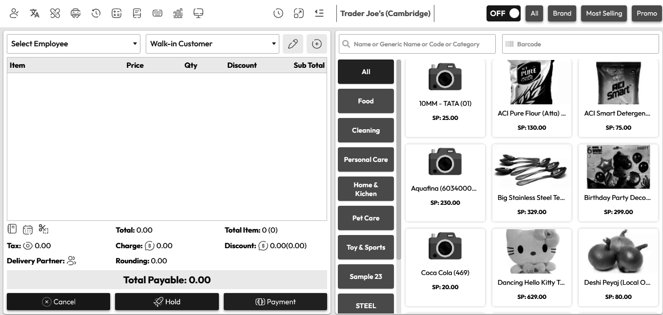This screenshot has width=663, height=315.
Task: Click the book icon in top toolbar
Action: coord(137,13)
